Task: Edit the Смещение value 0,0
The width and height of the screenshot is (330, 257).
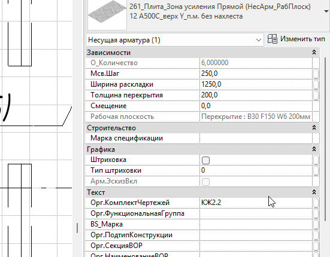Action: click(256, 106)
